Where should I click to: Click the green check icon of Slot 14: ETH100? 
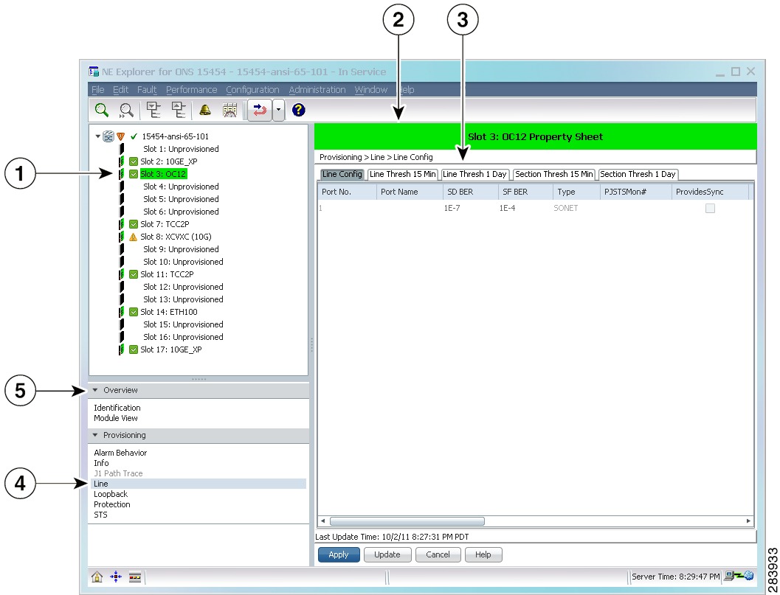click(x=134, y=312)
